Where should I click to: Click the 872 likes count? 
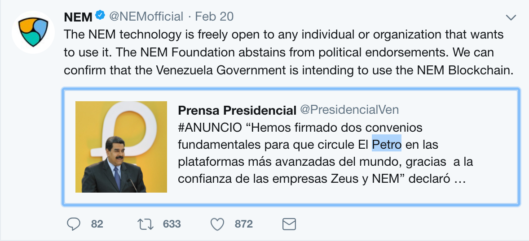coord(244,224)
